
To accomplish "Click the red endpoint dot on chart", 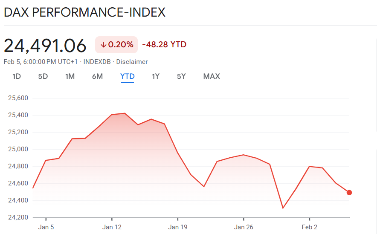I will click(349, 193).
